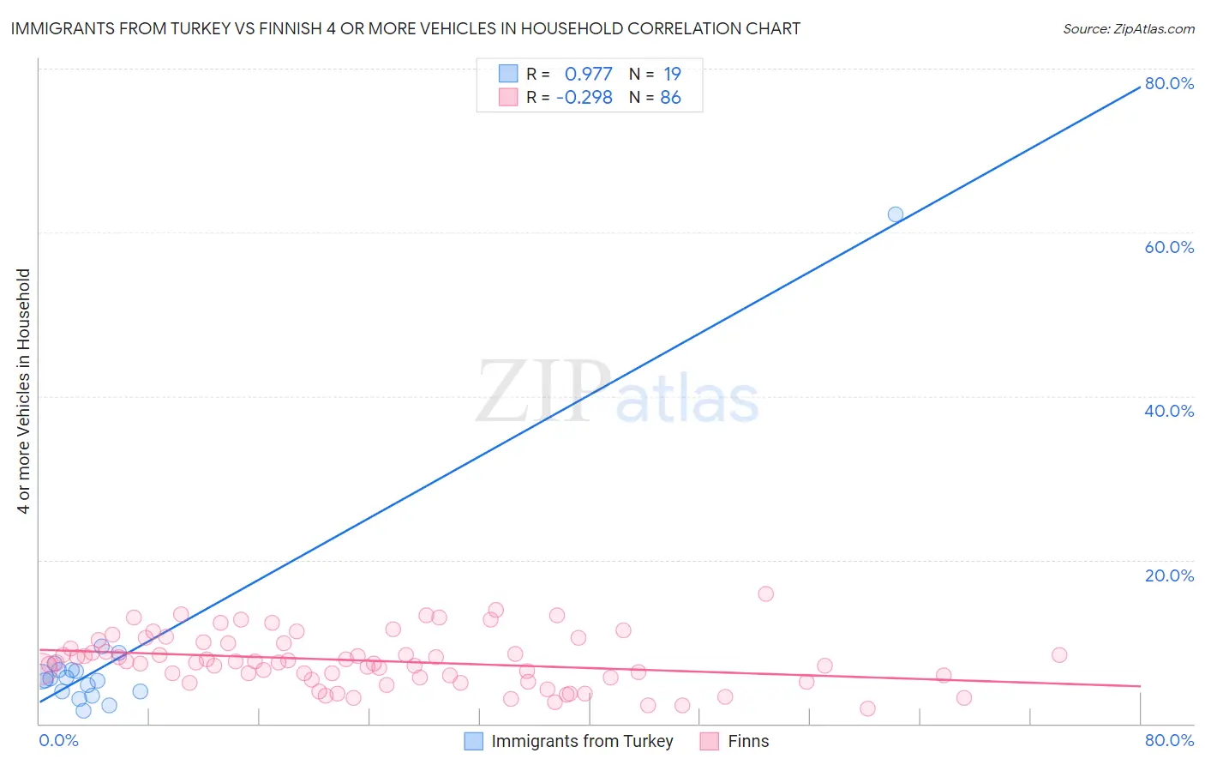This screenshot has height=765, width=1205.
Task: Toggle the Immigrants from Turkey legend swatch
Action: (473, 741)
